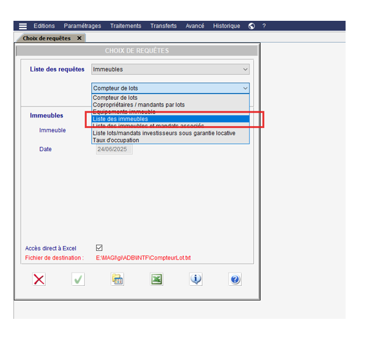The image size is (389, 347).
Task: Click the Date input field
Action: click(114, 149)
